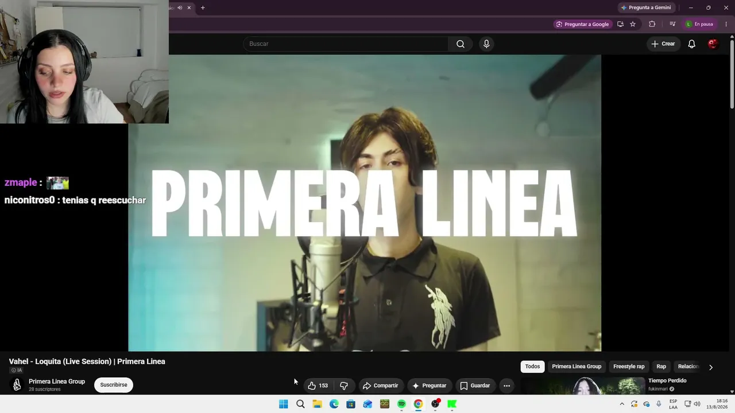Click the Compartir share button
Viewport: 735px width, 413px height.
click(x=380, y=385)
